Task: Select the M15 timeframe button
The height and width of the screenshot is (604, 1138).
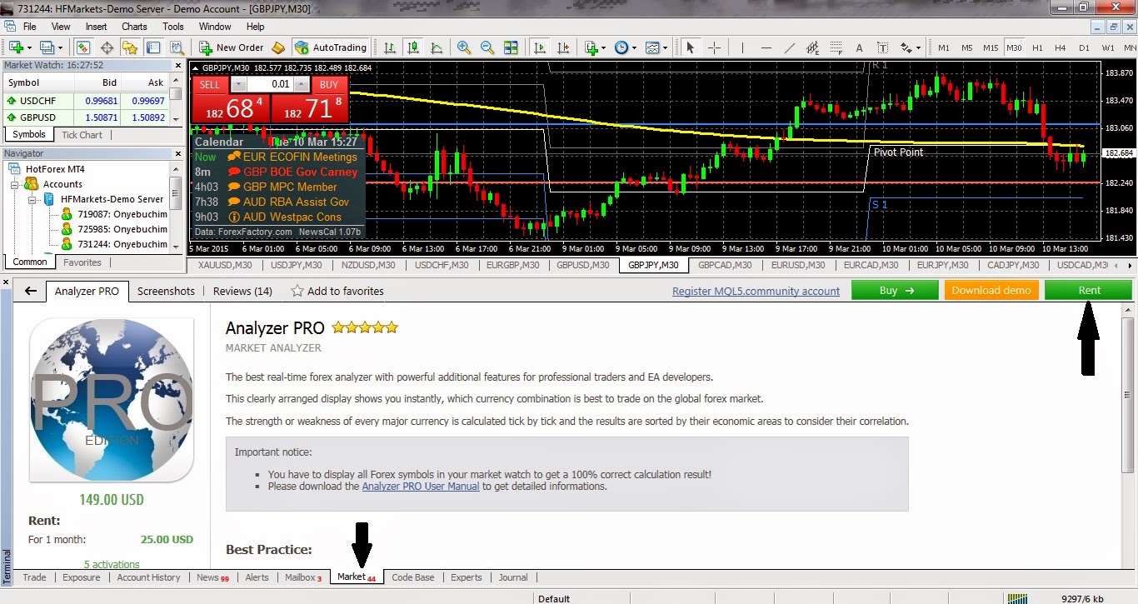Action: [991, 47]
